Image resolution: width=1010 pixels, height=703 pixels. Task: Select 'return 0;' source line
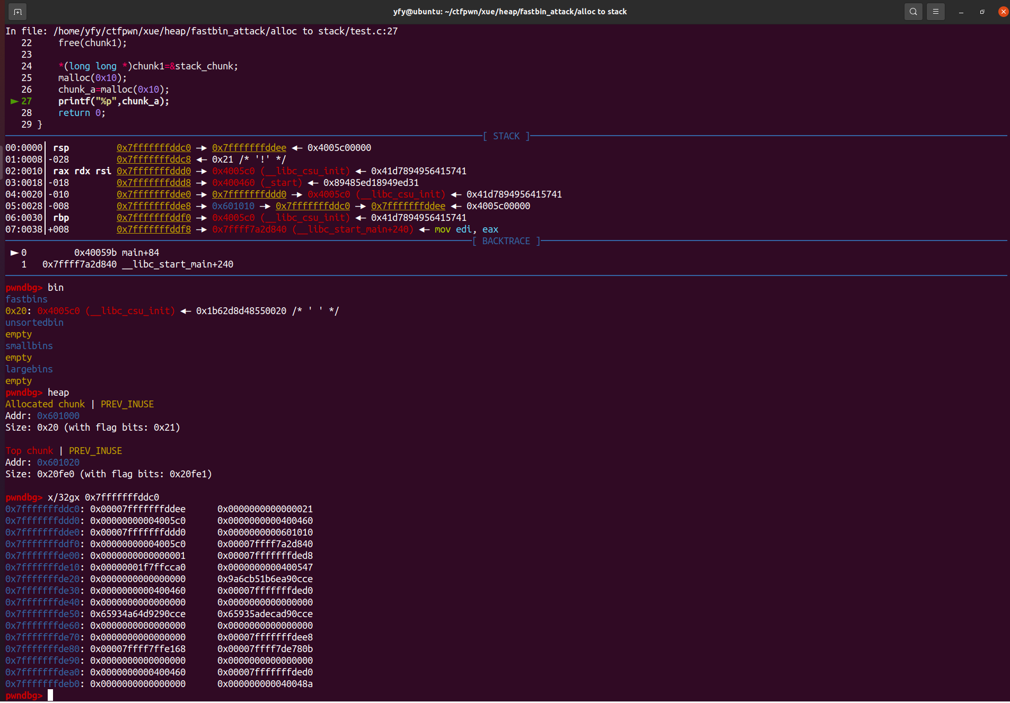point(82,113)
